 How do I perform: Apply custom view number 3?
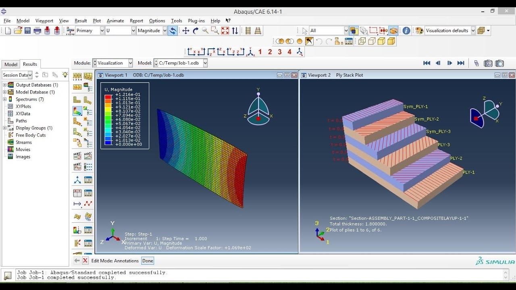click(x=280, y=52)
